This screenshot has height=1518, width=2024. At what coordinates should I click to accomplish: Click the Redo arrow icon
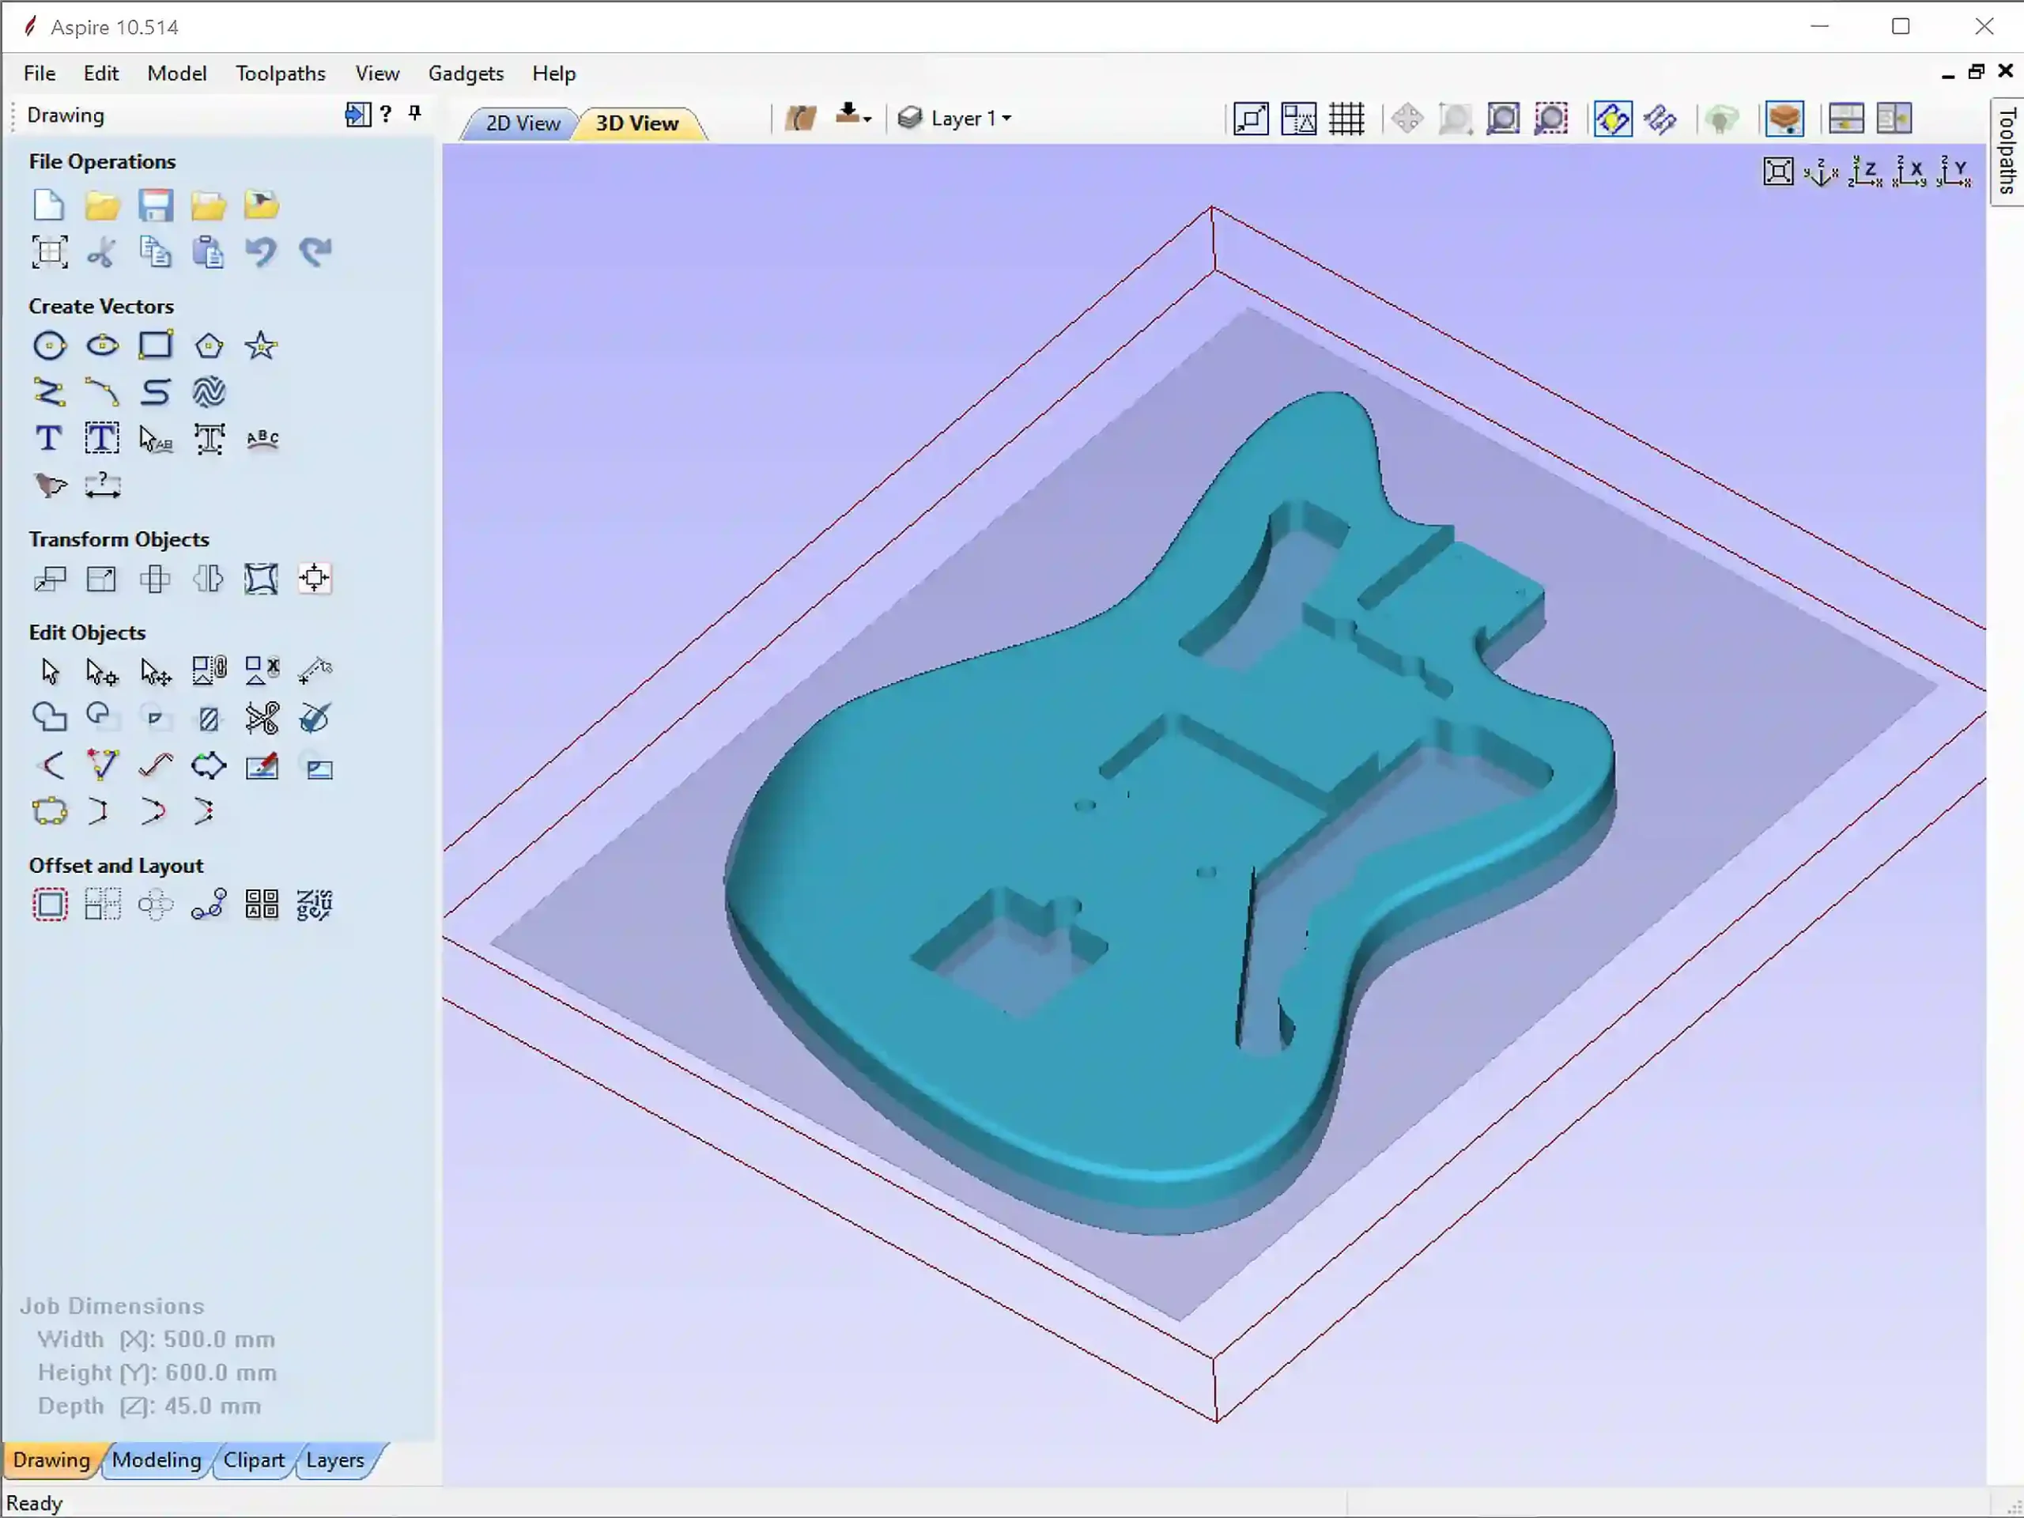click(315, 251)
